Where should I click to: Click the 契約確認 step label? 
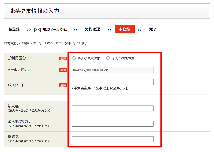92,29
